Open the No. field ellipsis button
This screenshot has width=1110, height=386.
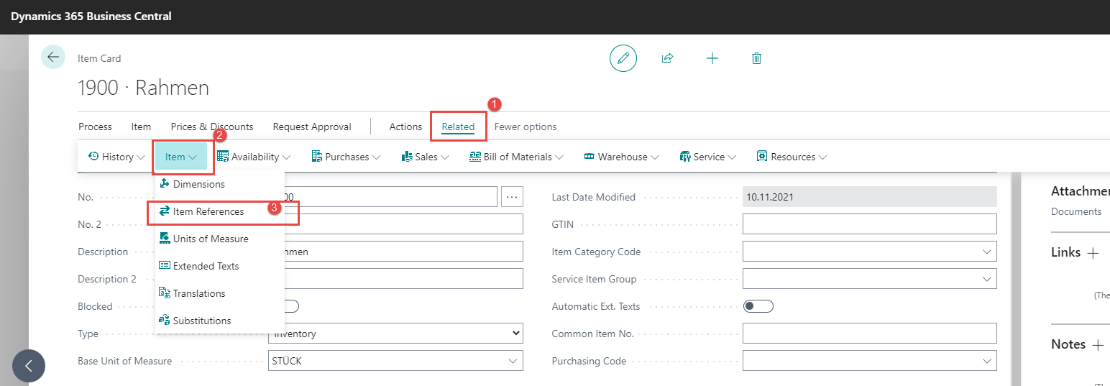512,196
